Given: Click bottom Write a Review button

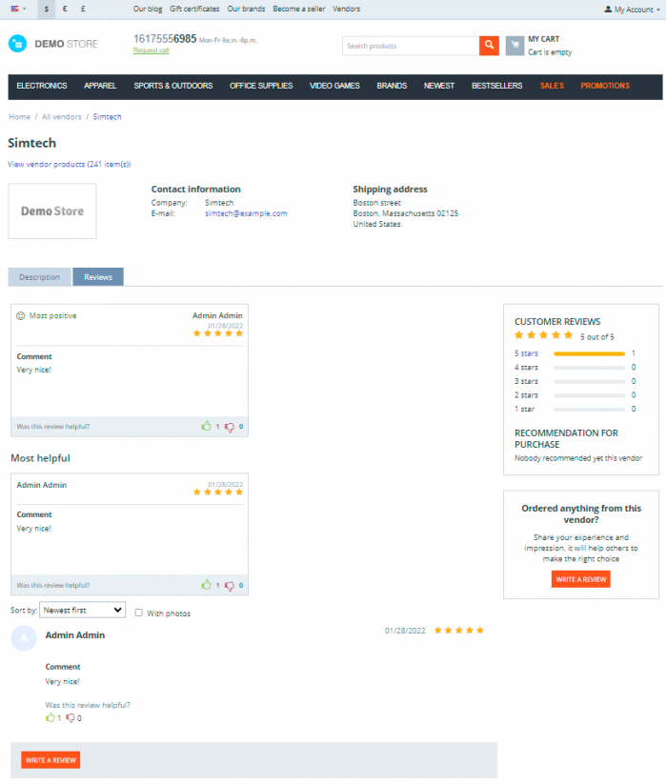Looking at the screenshot, I should (x=51, y=760).
